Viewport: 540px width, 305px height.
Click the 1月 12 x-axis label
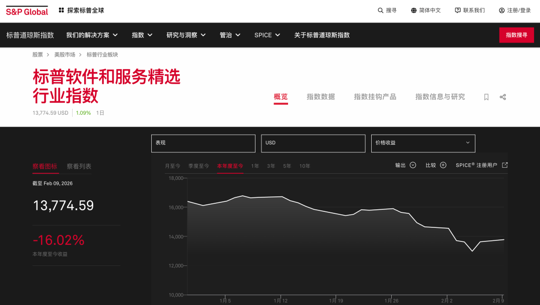[x=281, y=301]
